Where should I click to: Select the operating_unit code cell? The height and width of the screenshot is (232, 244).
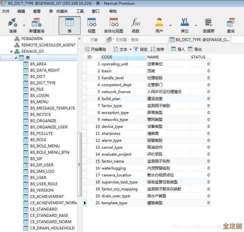click(123, 64)
